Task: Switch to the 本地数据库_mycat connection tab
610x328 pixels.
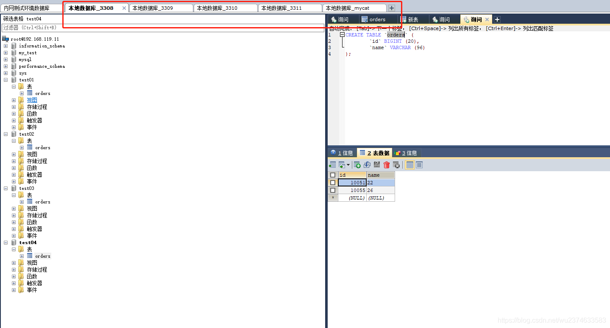Action: 354,8
